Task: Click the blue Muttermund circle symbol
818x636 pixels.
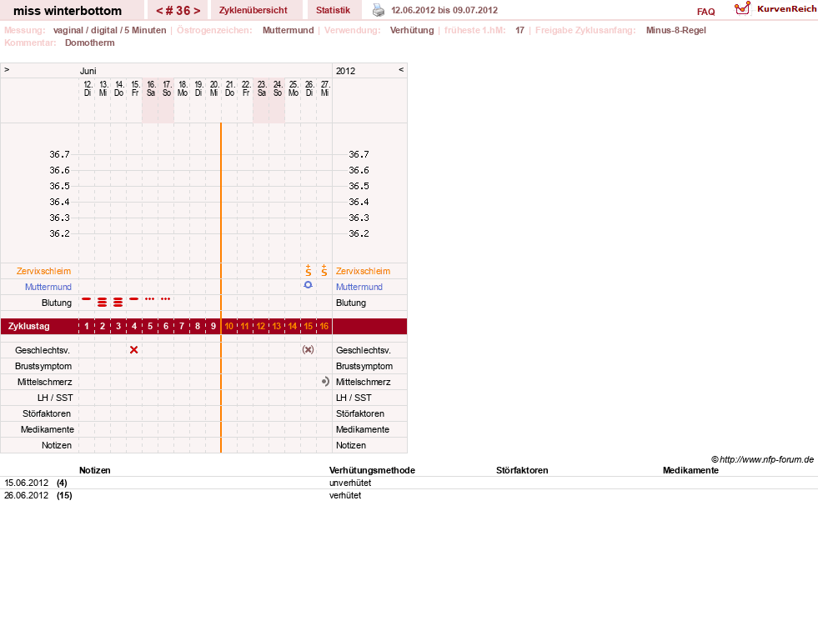Action: [x=309, y=285]
